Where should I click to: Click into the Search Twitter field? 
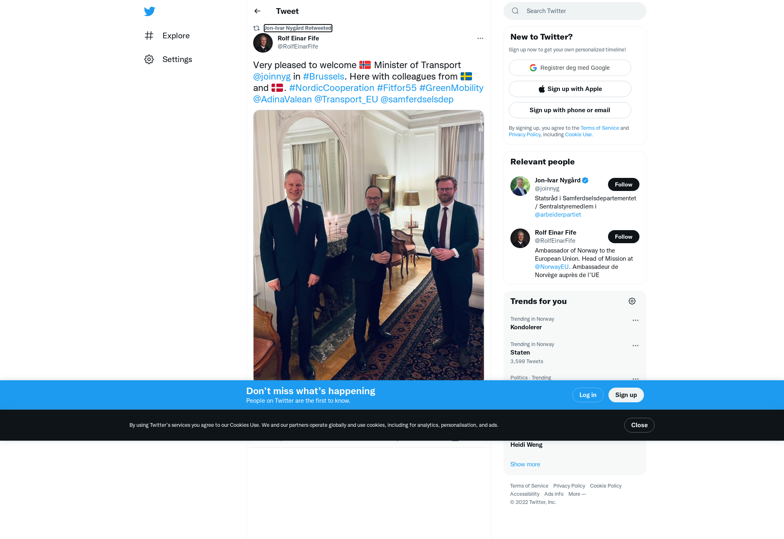pos(575,11)
